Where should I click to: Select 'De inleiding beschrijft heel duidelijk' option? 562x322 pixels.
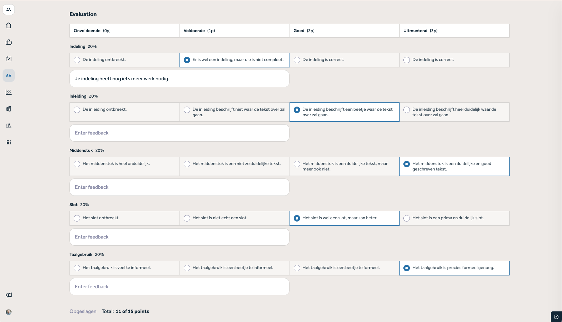coord(454,112)
